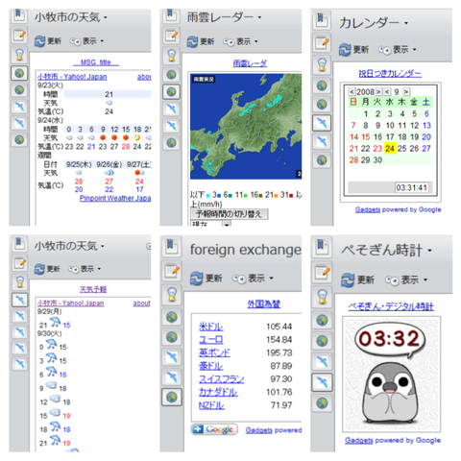The height and width of the screenshot is (461, 461).
Task: Expand 表示 menu in weather panel with MSG_title
Action: (x=87, y=41)
